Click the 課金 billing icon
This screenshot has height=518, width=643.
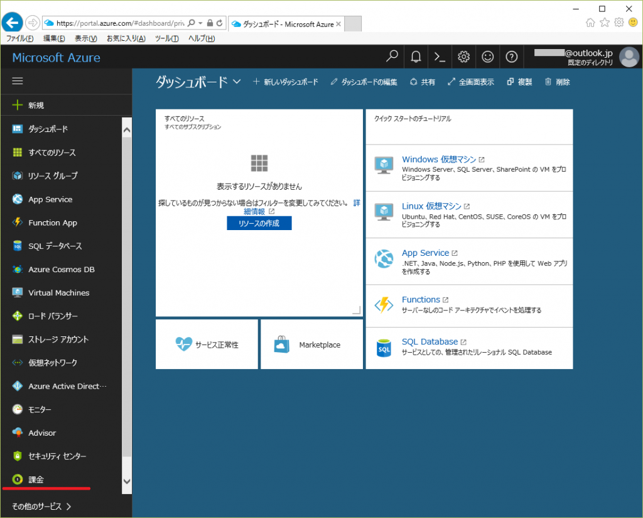(x=17, y=480)
